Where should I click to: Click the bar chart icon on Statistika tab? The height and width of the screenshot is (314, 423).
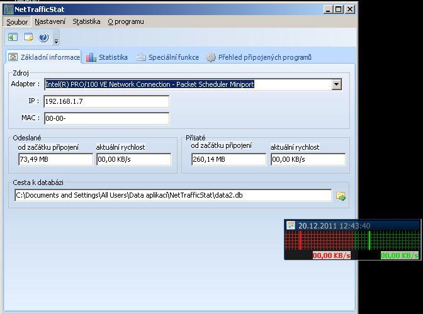click(x=91, y=57)
